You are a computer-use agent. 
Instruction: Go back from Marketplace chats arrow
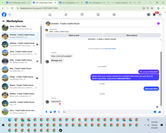point(4,21)
